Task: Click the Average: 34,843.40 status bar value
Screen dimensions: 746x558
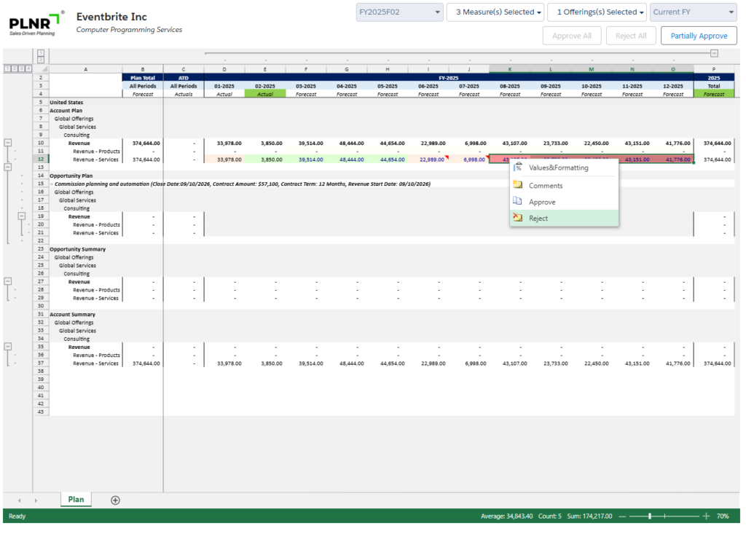Action: coord(507,516)
